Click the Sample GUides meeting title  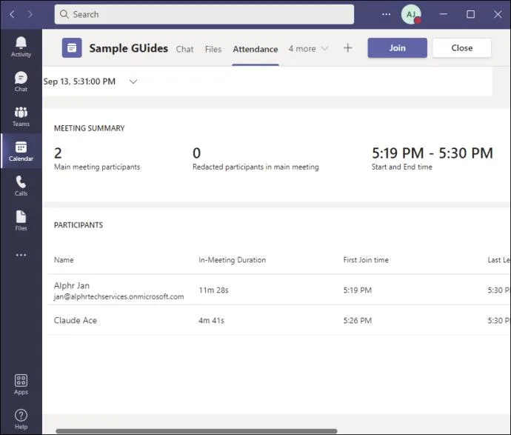128,48
